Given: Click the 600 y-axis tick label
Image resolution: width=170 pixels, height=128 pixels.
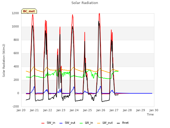Looking at the screenshot, I should point(16,53).
